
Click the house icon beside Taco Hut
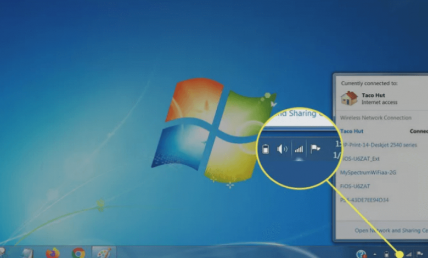tap(349, 98)
